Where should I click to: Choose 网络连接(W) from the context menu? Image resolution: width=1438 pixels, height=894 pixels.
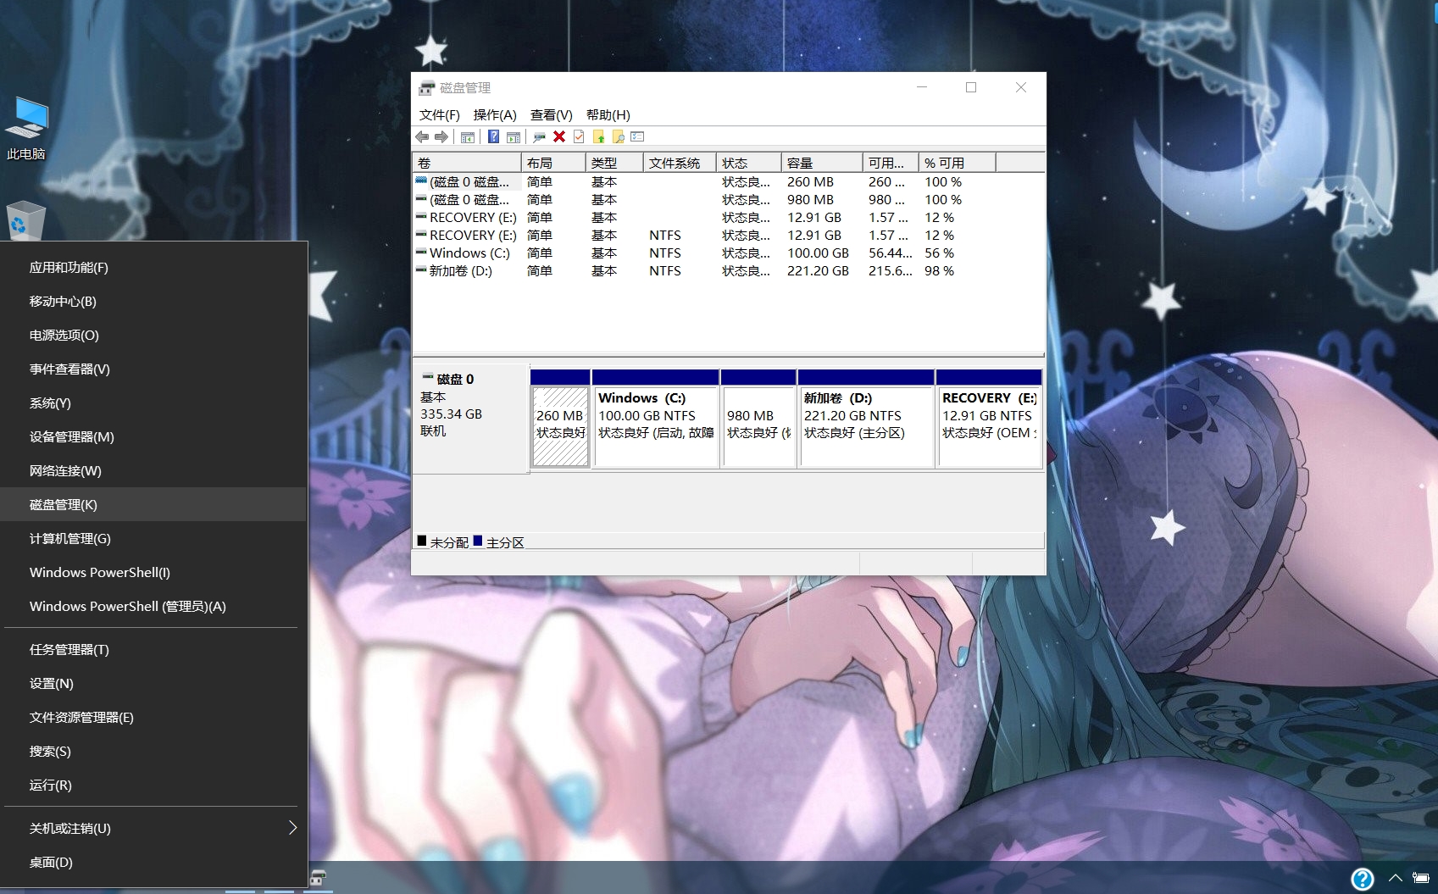153,471
